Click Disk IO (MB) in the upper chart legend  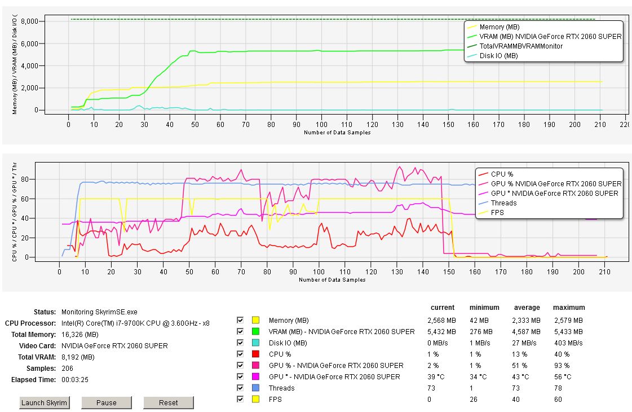click(x=498, y=56)
